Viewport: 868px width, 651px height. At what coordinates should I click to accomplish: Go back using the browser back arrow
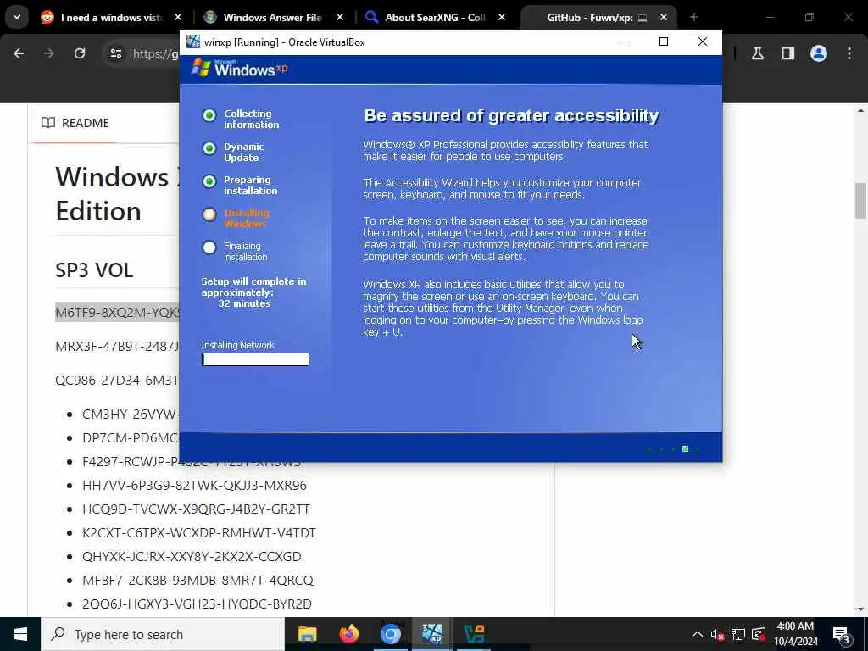(x=19, y=53)
